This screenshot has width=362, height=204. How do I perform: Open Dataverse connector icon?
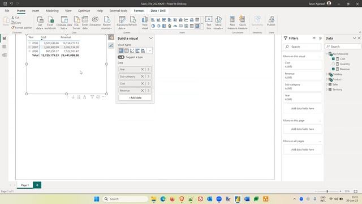tap(95, 22)
